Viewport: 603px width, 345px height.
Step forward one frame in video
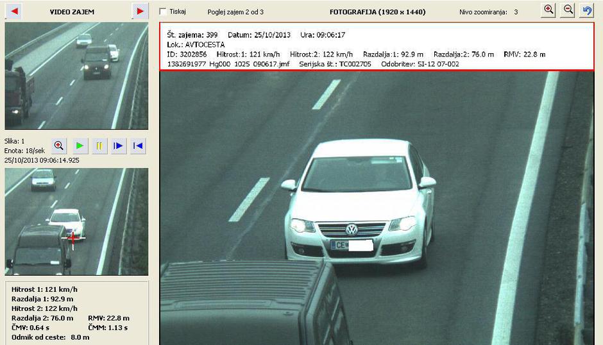(118, 146)
